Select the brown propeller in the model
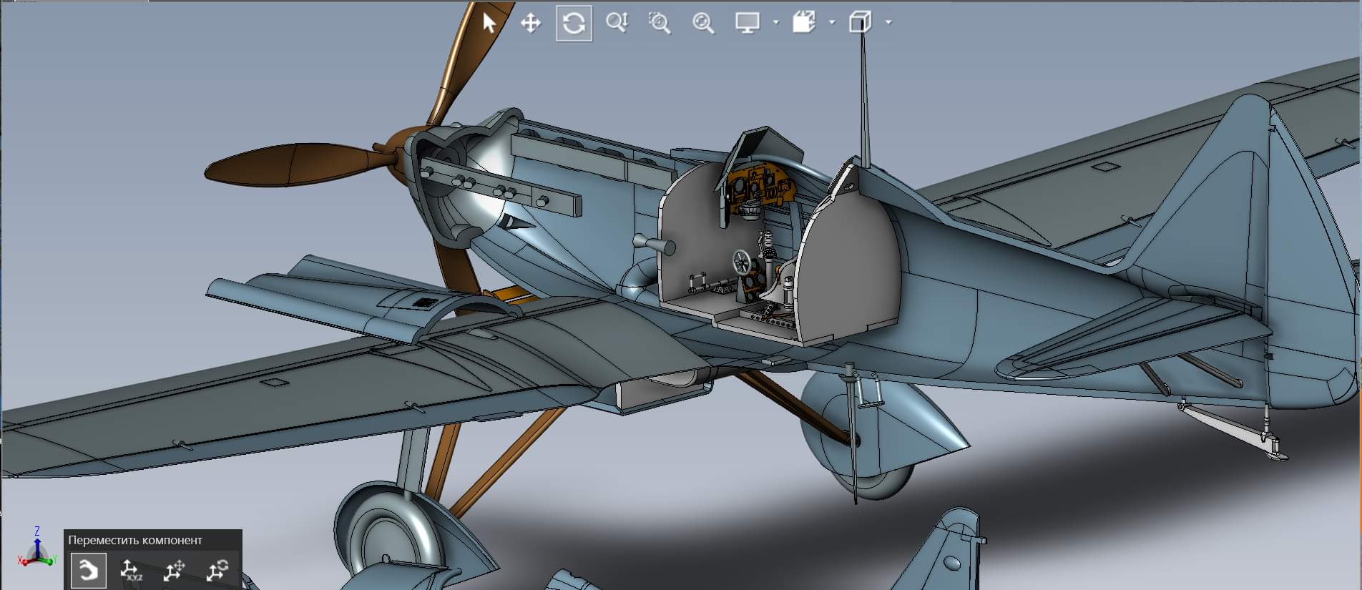Viewport: 1362px width, 590px height. point(300,164)
